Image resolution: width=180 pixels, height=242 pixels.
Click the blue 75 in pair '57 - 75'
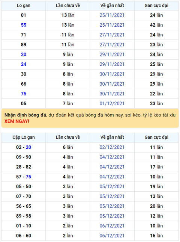(x=28, y=177)
